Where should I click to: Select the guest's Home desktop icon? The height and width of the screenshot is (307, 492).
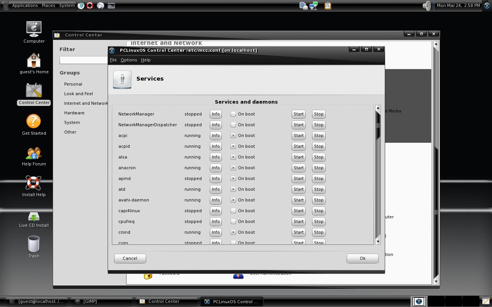pos(34,63)
